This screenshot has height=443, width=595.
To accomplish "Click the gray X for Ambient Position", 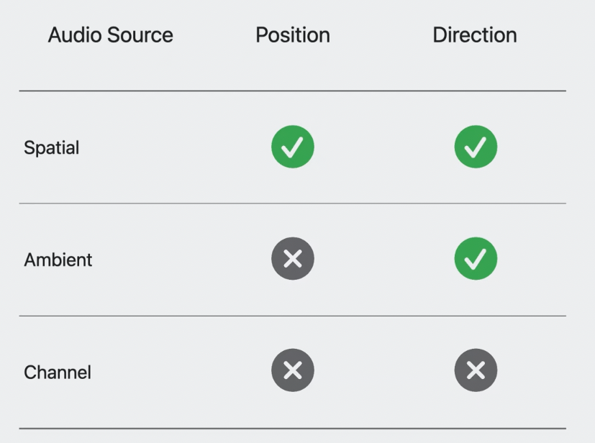I will (292, 259).
